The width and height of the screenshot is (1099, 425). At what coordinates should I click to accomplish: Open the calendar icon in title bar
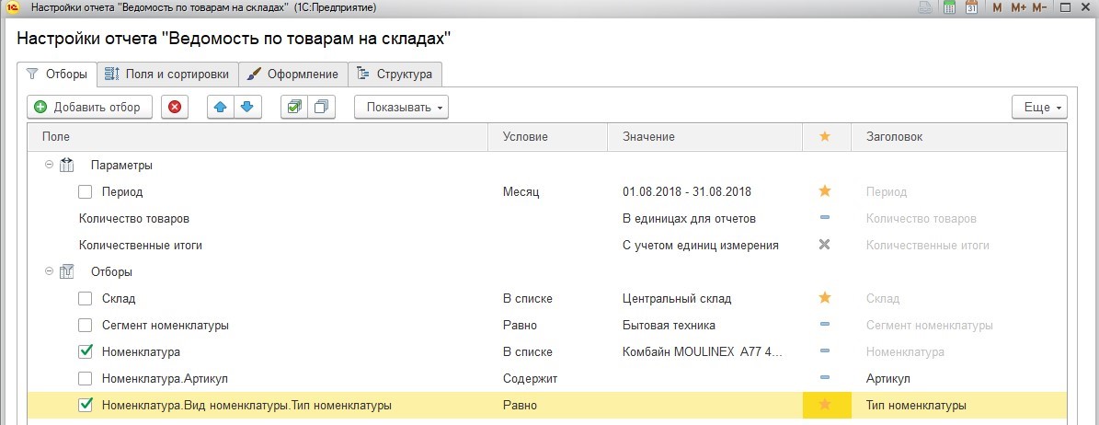pyautogui.click(x=971, y=8)
